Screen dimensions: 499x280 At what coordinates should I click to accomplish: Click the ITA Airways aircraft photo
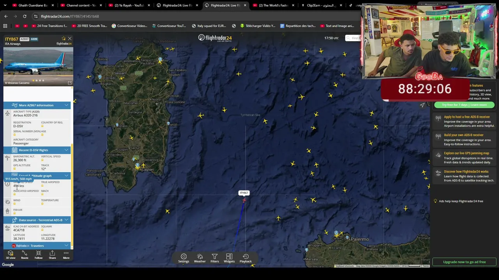[38, 66]
